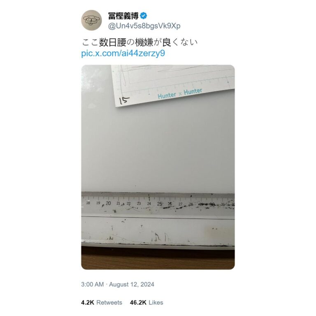316x316 pixels.
Task: Select the Japanese tweet text
Action: click(x=139, y=42)
